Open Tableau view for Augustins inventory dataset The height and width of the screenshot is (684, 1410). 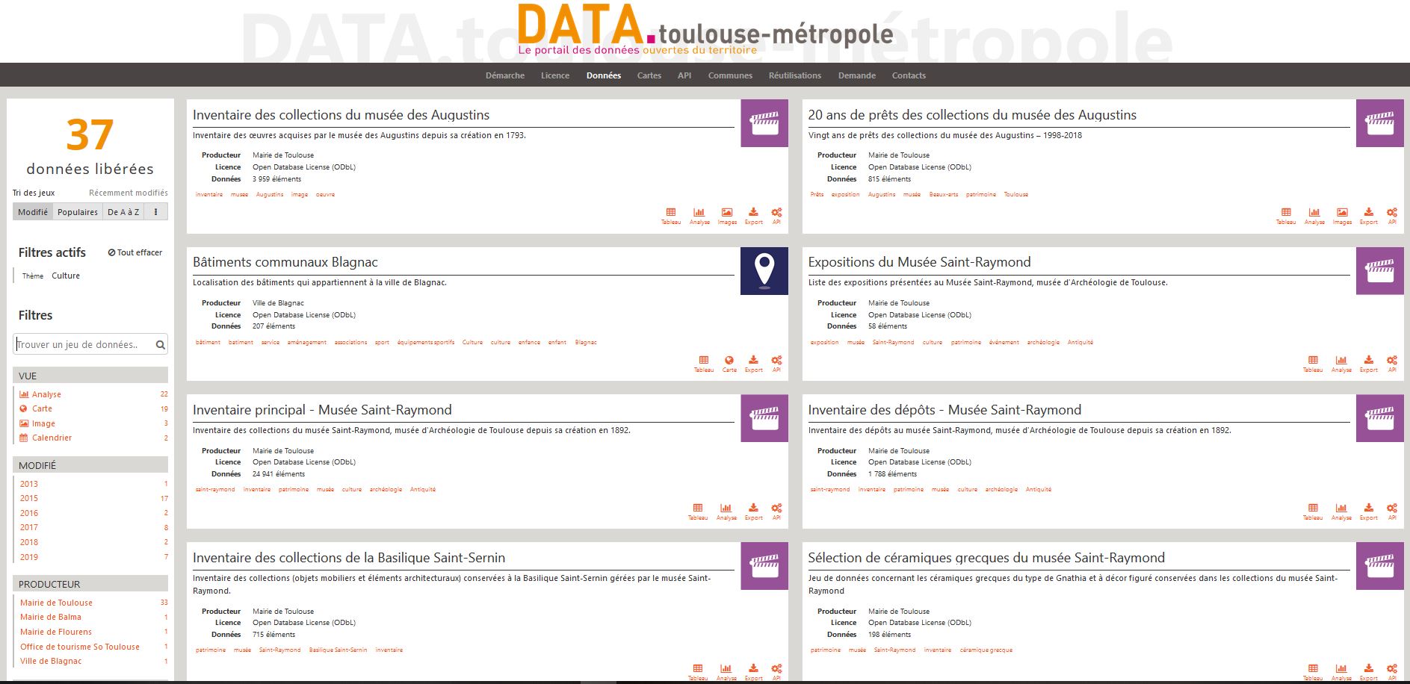click(x=670, y=215)
